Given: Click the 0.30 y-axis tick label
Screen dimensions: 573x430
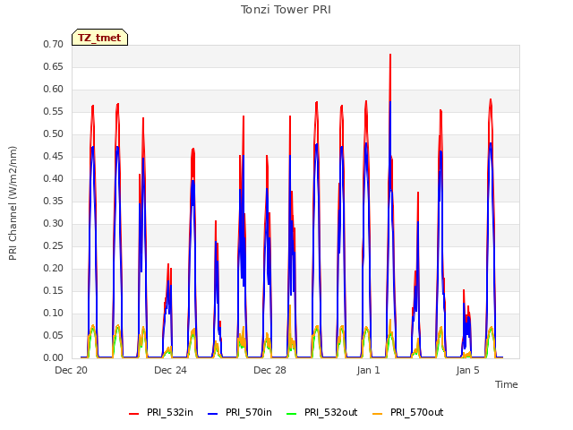Looking at the screenshot, I should [x=54, y=224].
